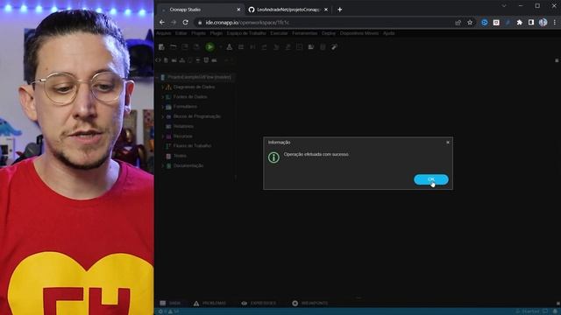Screen dimensions: 561x315
Task: Select the project root node (master)
Action: (x=199, y=77)
